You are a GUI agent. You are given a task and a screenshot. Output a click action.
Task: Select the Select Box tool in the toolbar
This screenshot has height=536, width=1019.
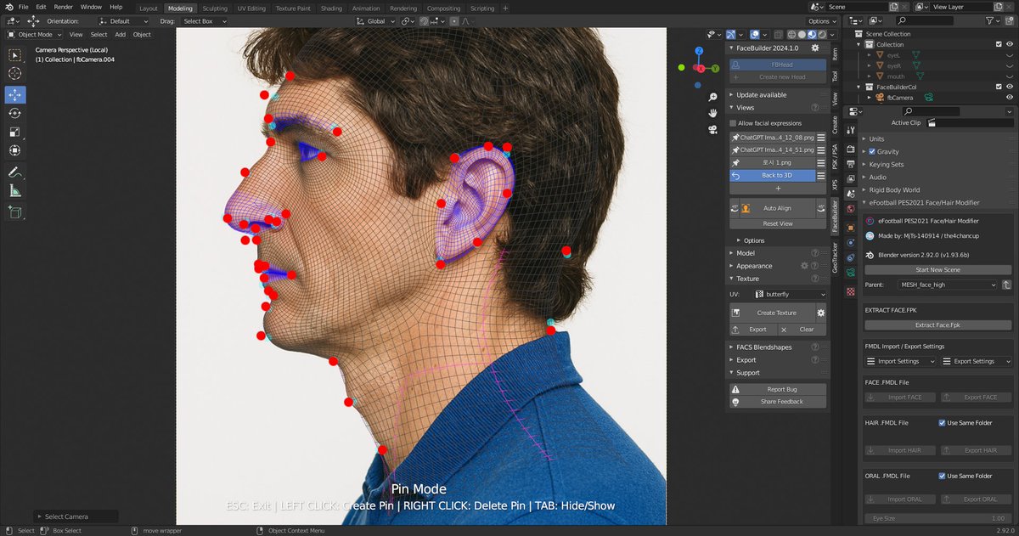click(x=15, y=55)
